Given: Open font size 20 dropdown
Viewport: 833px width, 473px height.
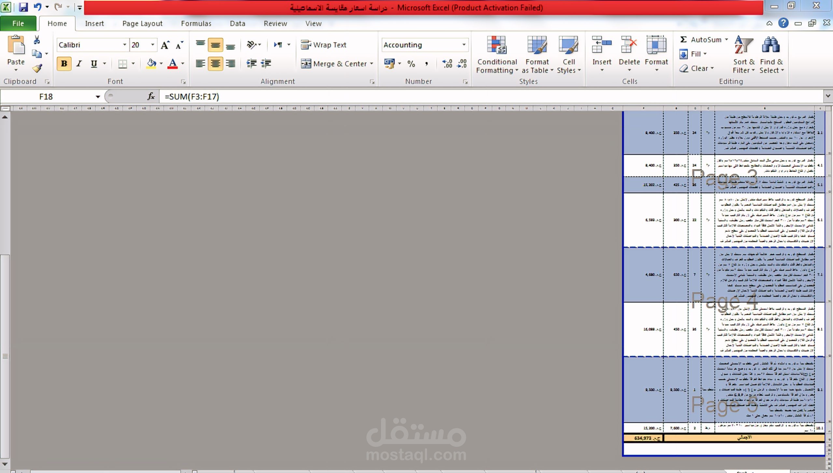Looking at the screenshot, I should pos(152,45).
